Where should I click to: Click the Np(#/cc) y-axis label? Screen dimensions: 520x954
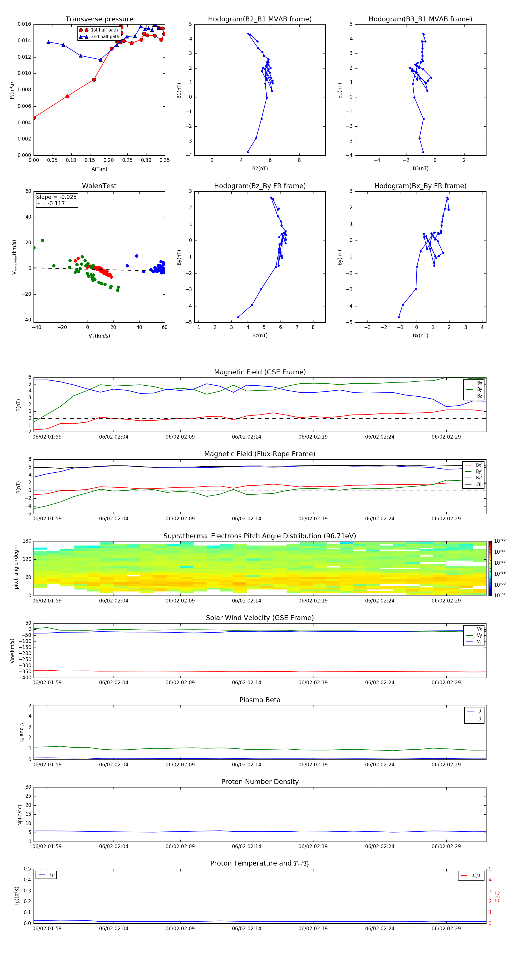[x=20, y=815]
